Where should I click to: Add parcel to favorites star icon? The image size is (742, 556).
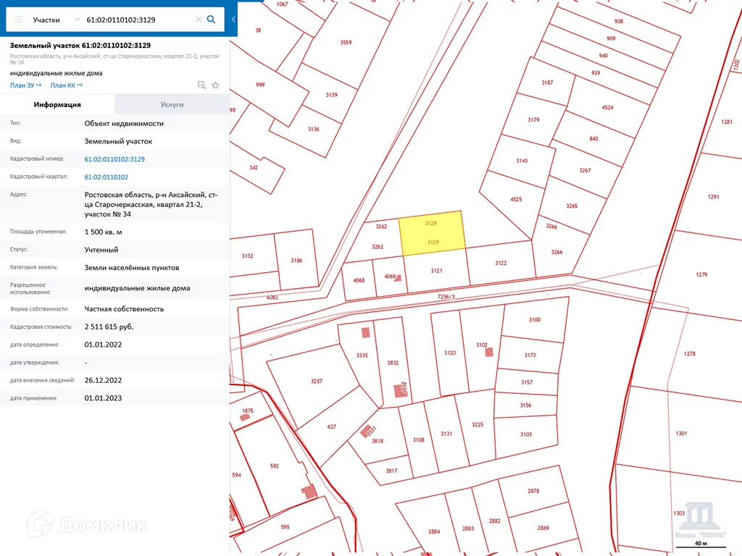pos(215,85)
